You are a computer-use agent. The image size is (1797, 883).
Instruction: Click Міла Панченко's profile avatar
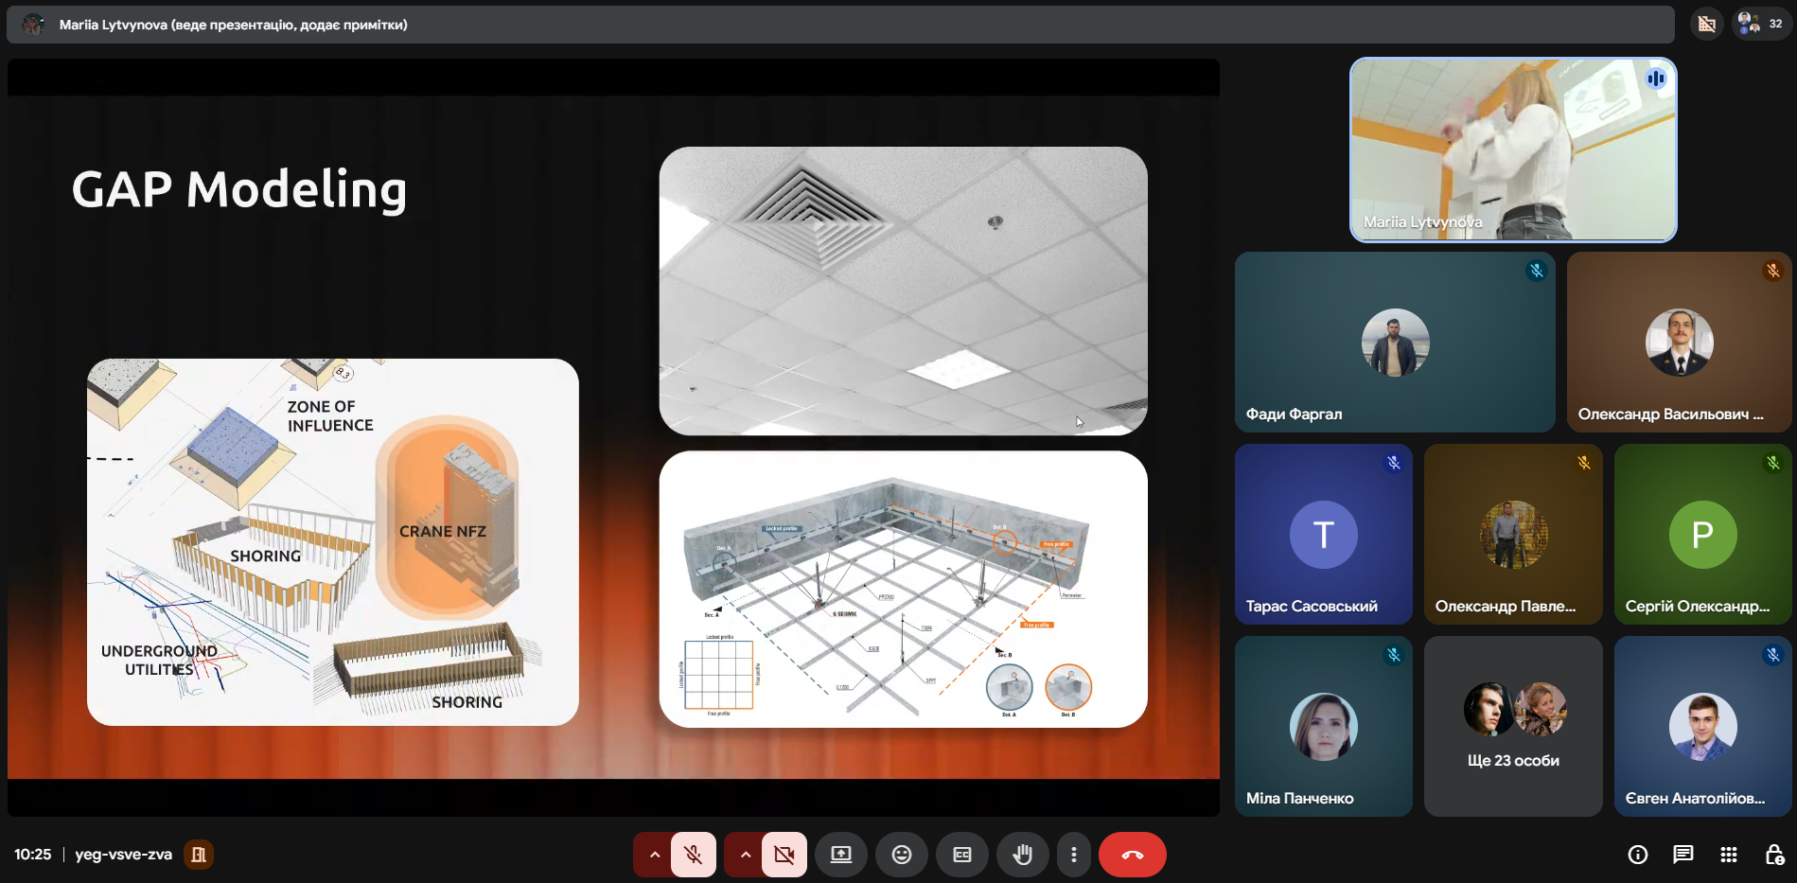pos(1323,727)
